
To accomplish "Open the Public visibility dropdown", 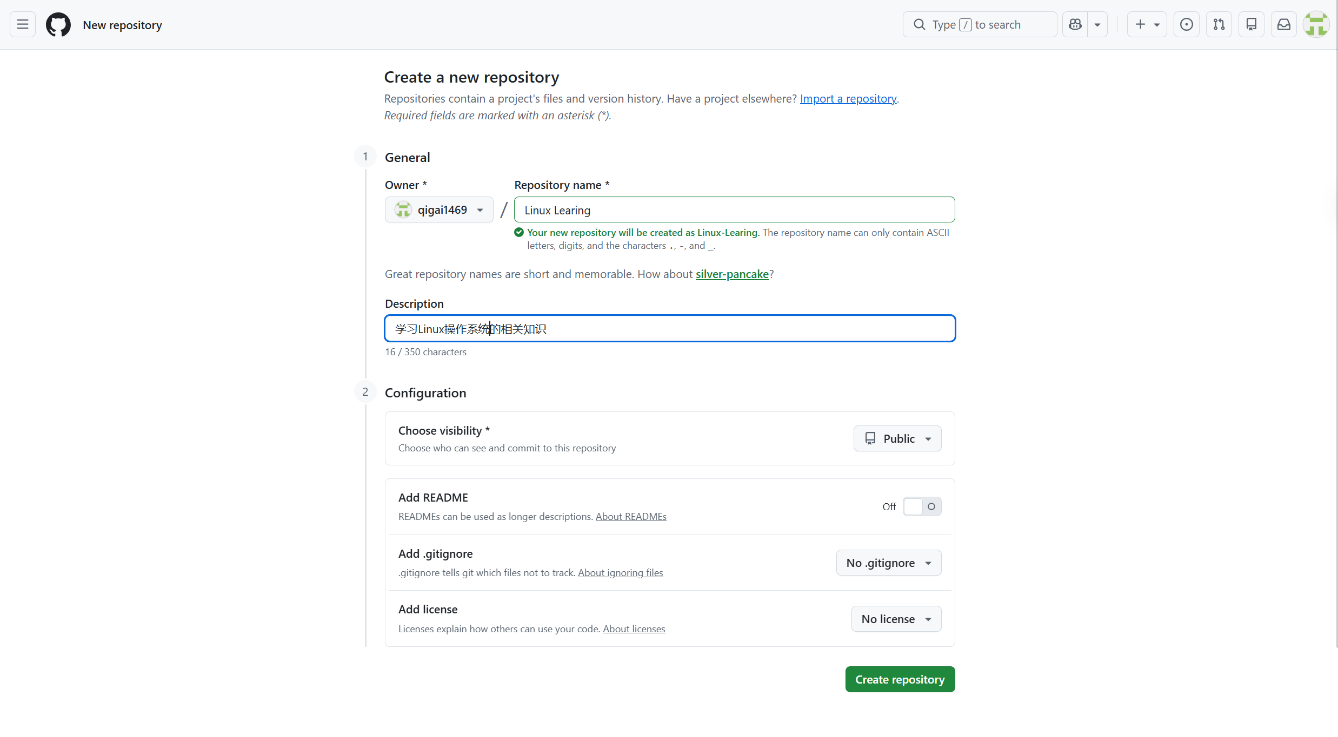I will (x=897, y=438).
